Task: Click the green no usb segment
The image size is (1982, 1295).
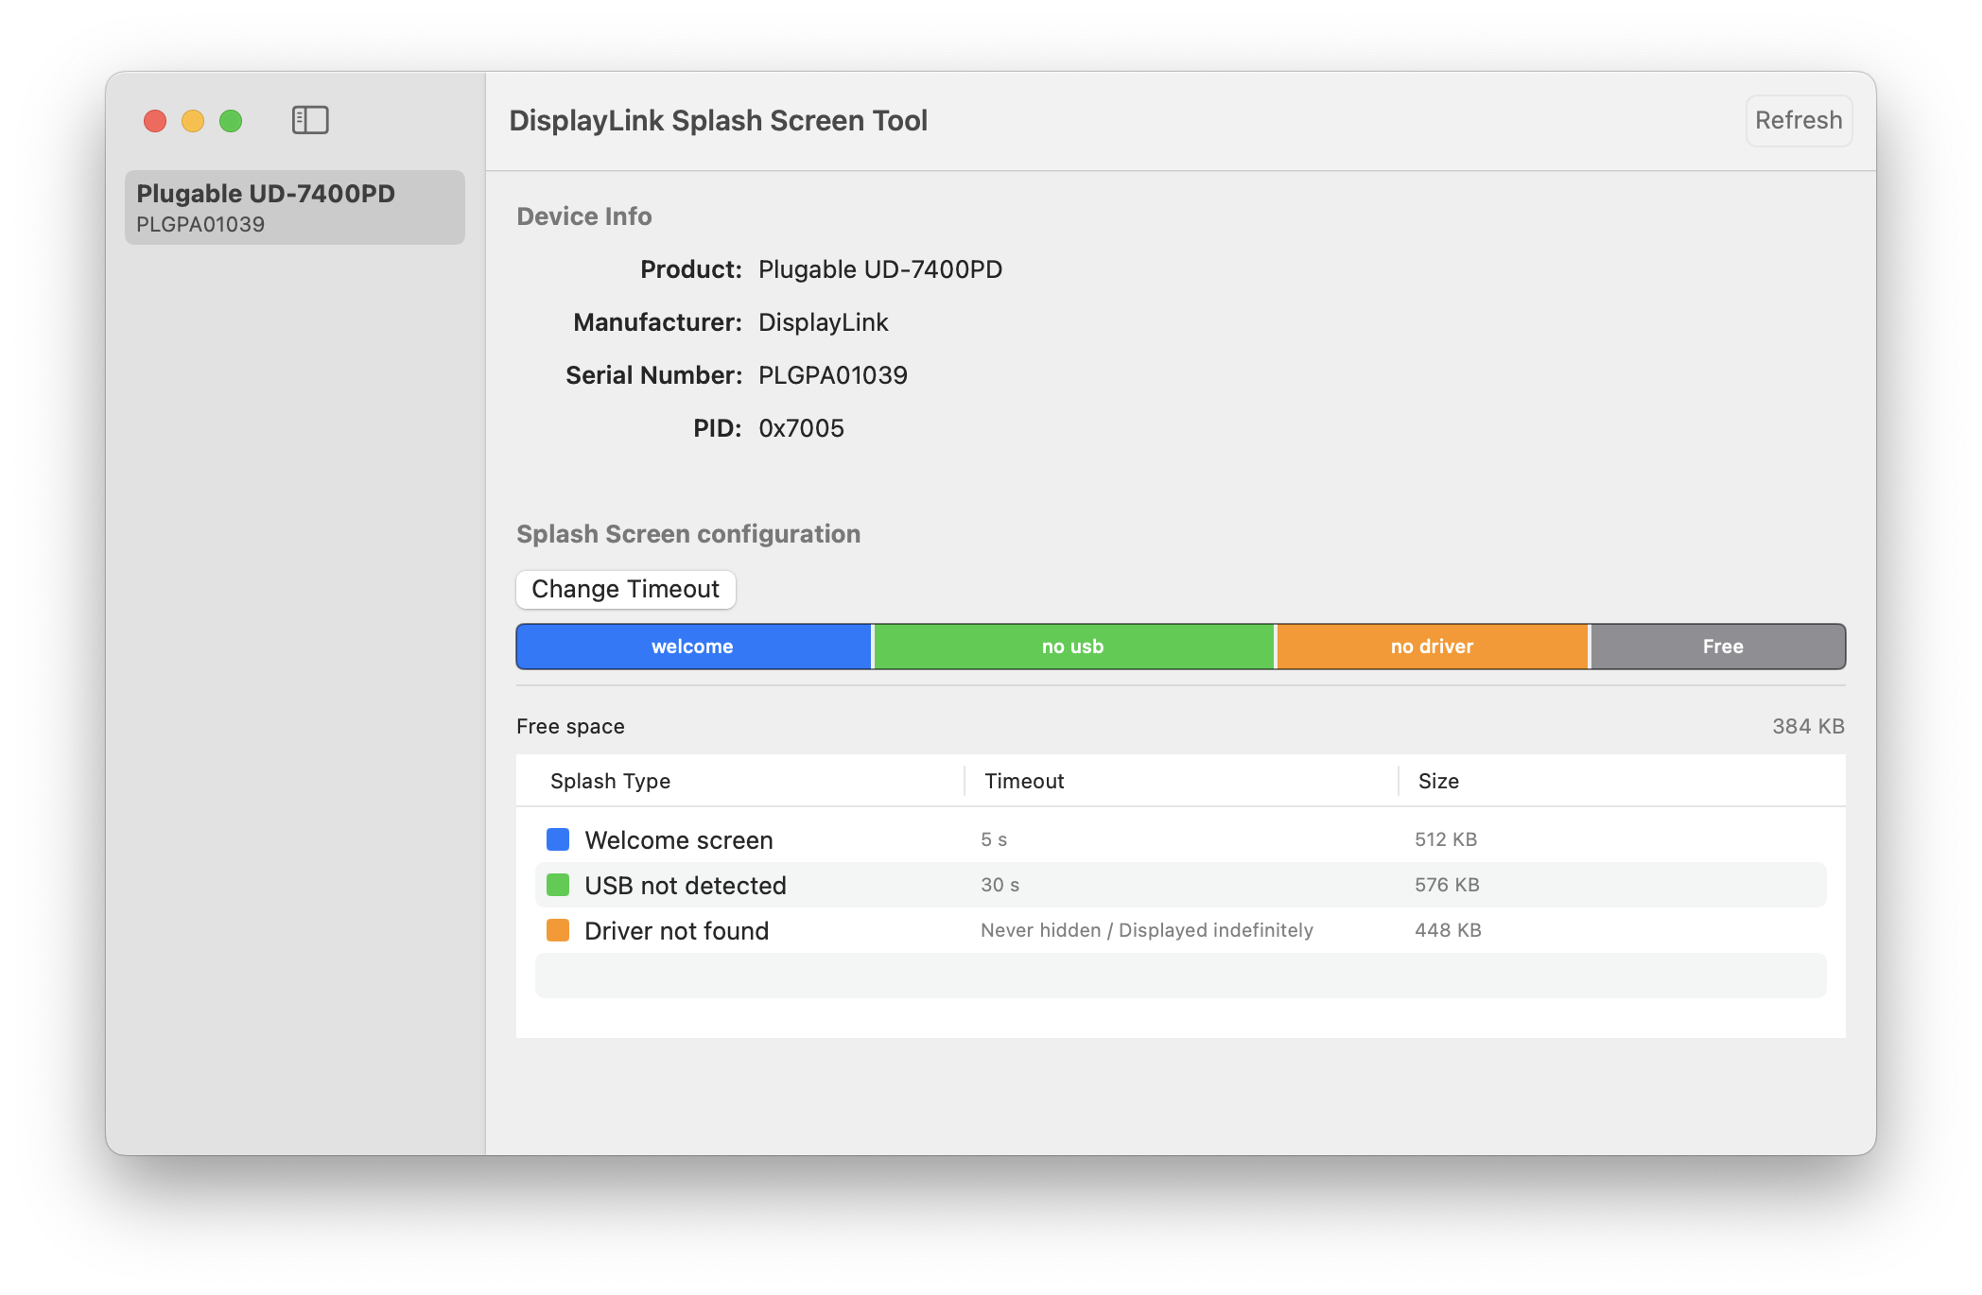Action: tap(1073, 647)
